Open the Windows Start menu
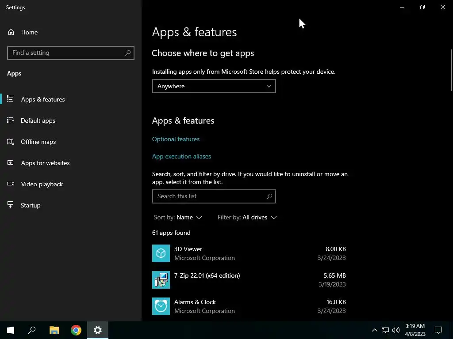The width and height of the screenshot is (453, 339). click(x=11, y=330)
